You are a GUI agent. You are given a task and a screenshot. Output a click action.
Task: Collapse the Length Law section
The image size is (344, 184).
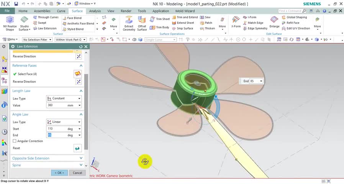pyautogui.click(x=81, y=91)
